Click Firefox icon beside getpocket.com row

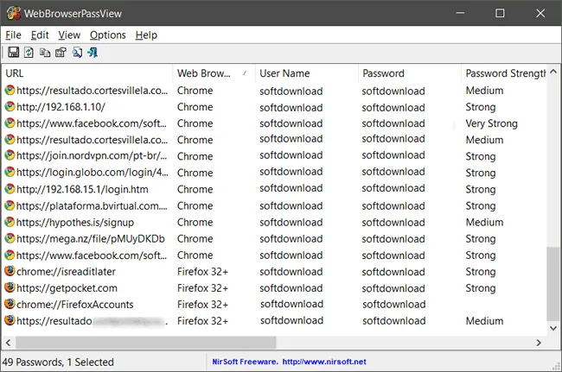click(10, 287)
